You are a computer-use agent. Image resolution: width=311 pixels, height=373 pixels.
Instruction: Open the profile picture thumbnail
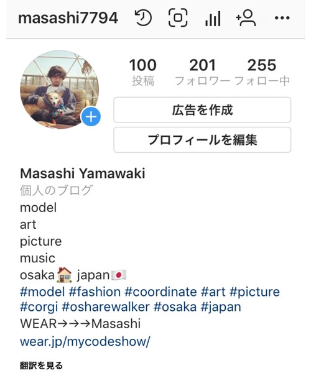click(60, 90)
